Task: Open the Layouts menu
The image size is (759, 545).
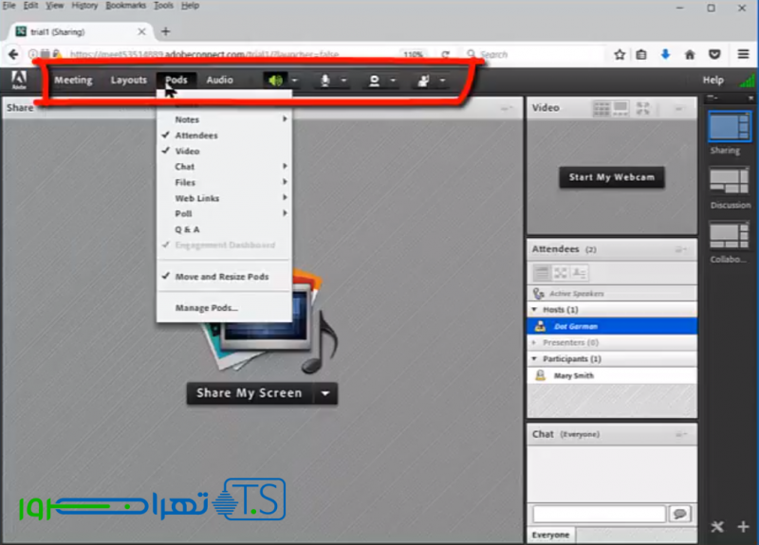Action: [128, 81]
